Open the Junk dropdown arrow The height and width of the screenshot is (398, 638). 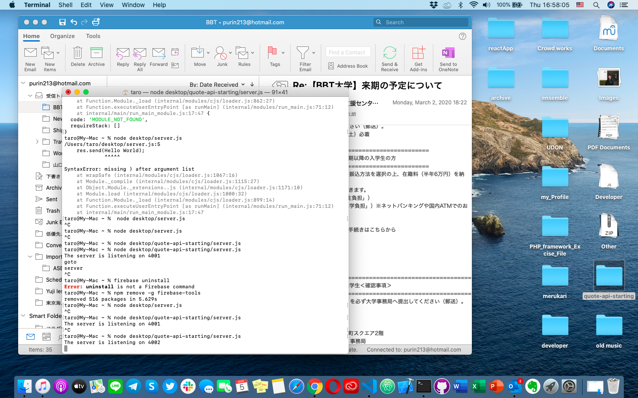click(230, 53)
